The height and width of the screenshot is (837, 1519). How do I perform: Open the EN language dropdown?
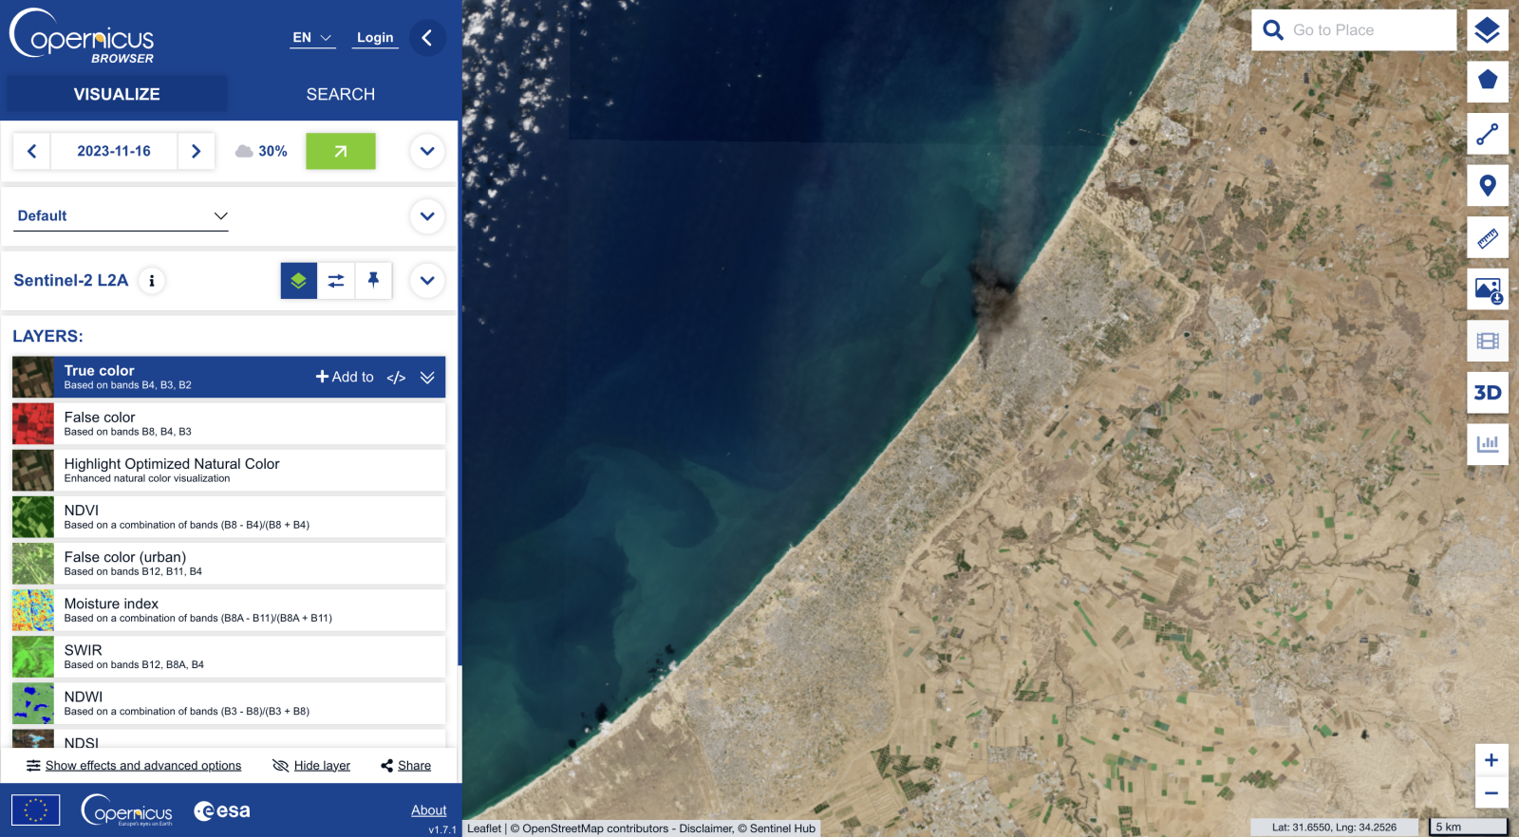click(x=312, y=38)
